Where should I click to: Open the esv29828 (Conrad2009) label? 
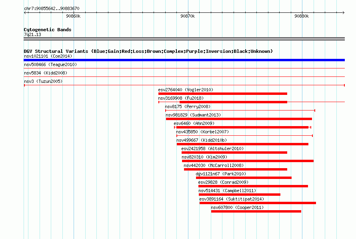pos(223,182)
